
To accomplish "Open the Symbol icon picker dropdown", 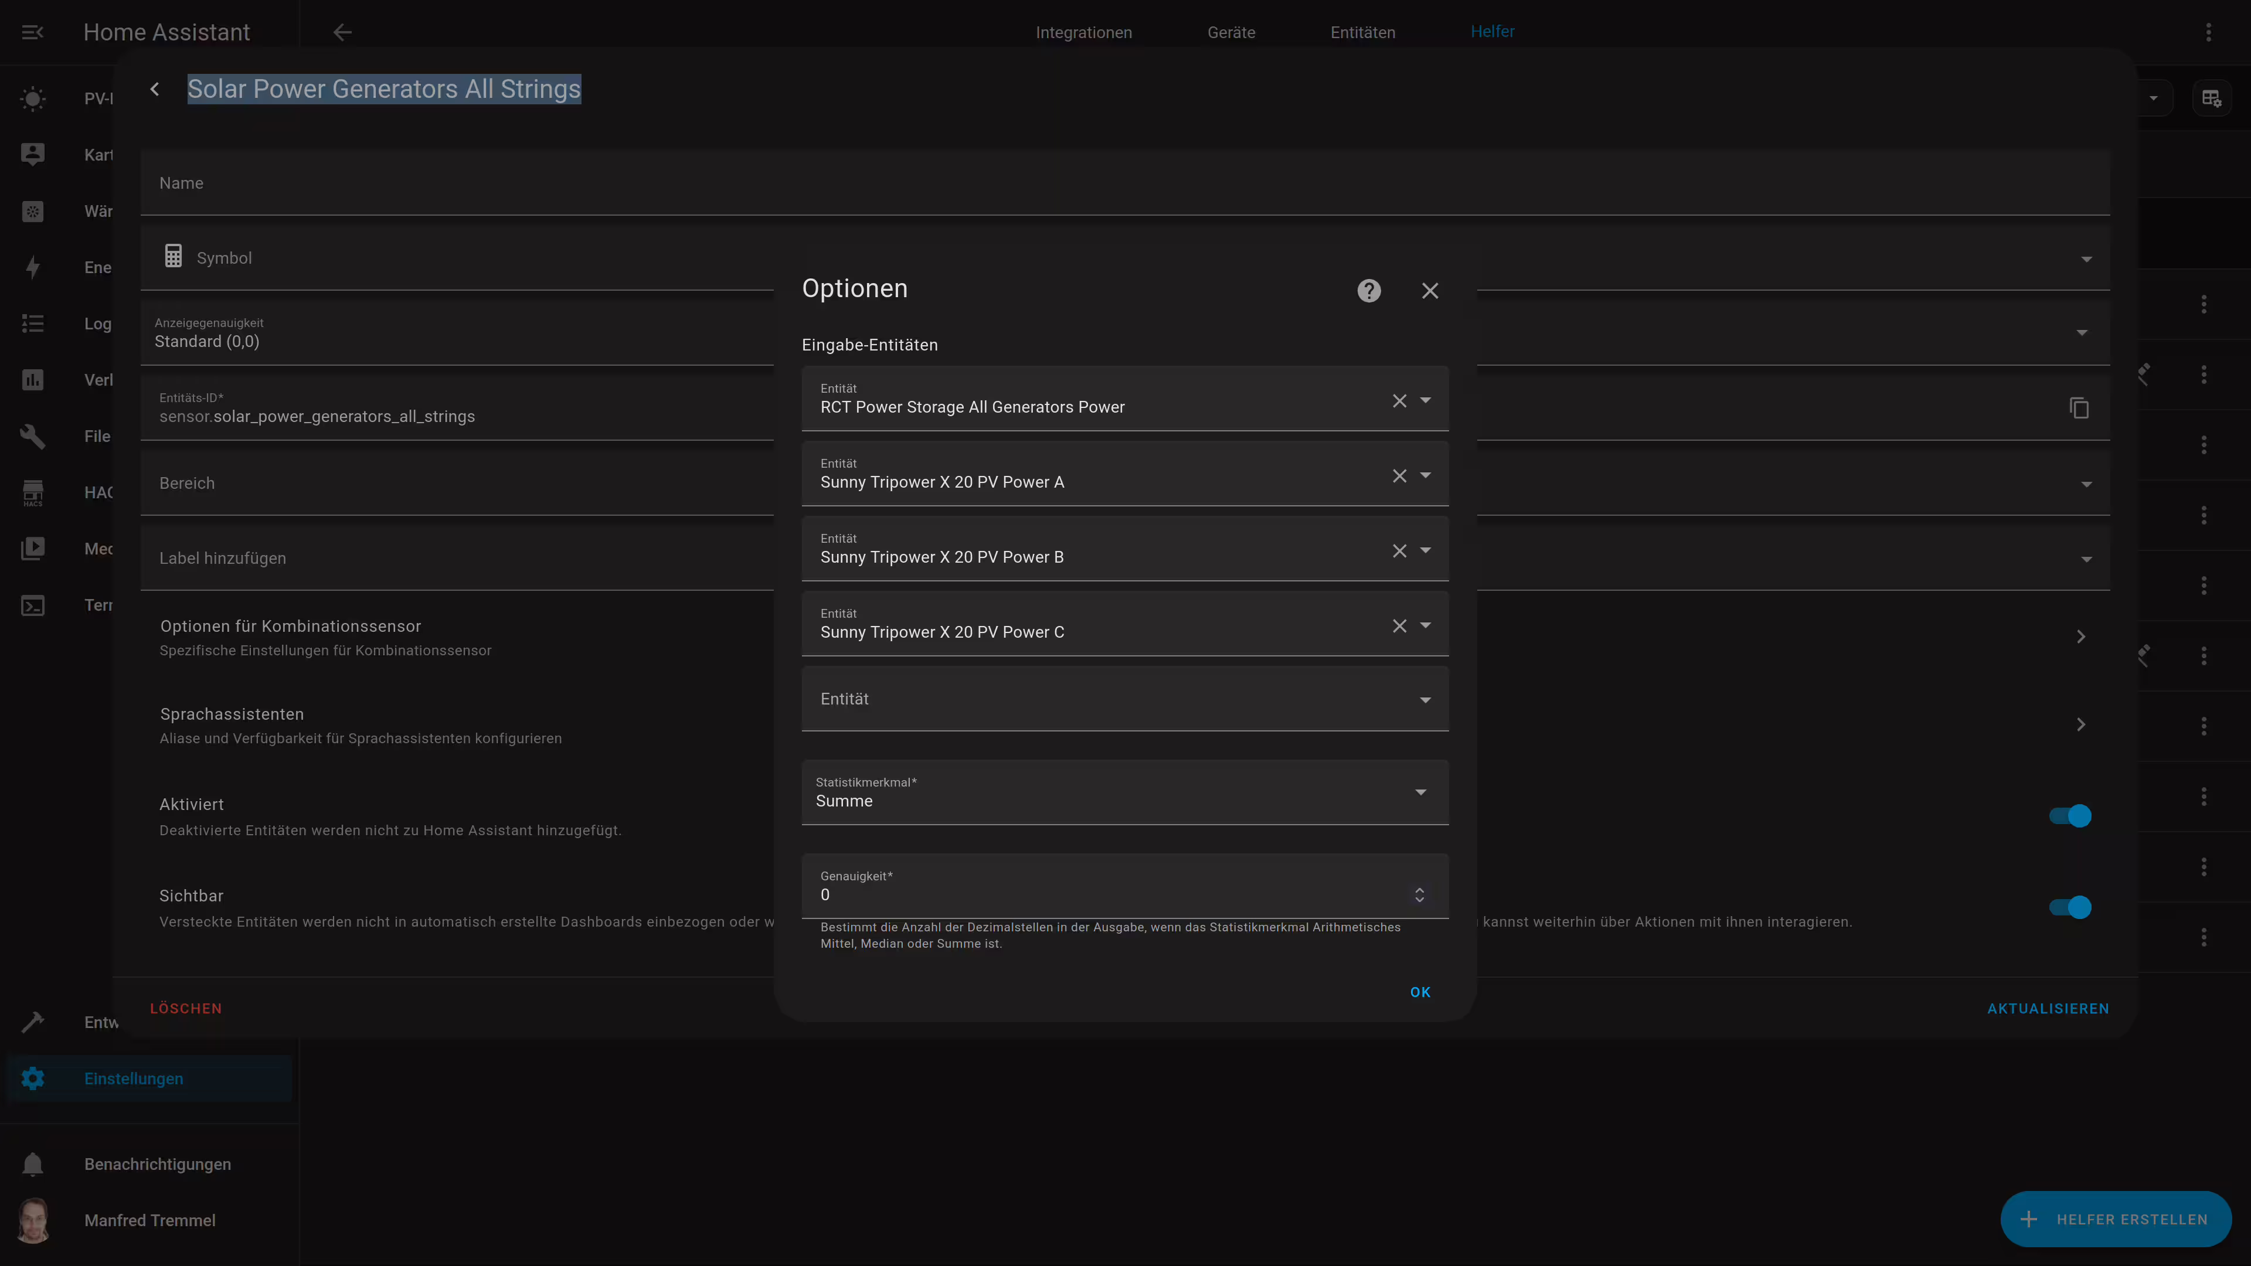I will tap(2086, 258).
